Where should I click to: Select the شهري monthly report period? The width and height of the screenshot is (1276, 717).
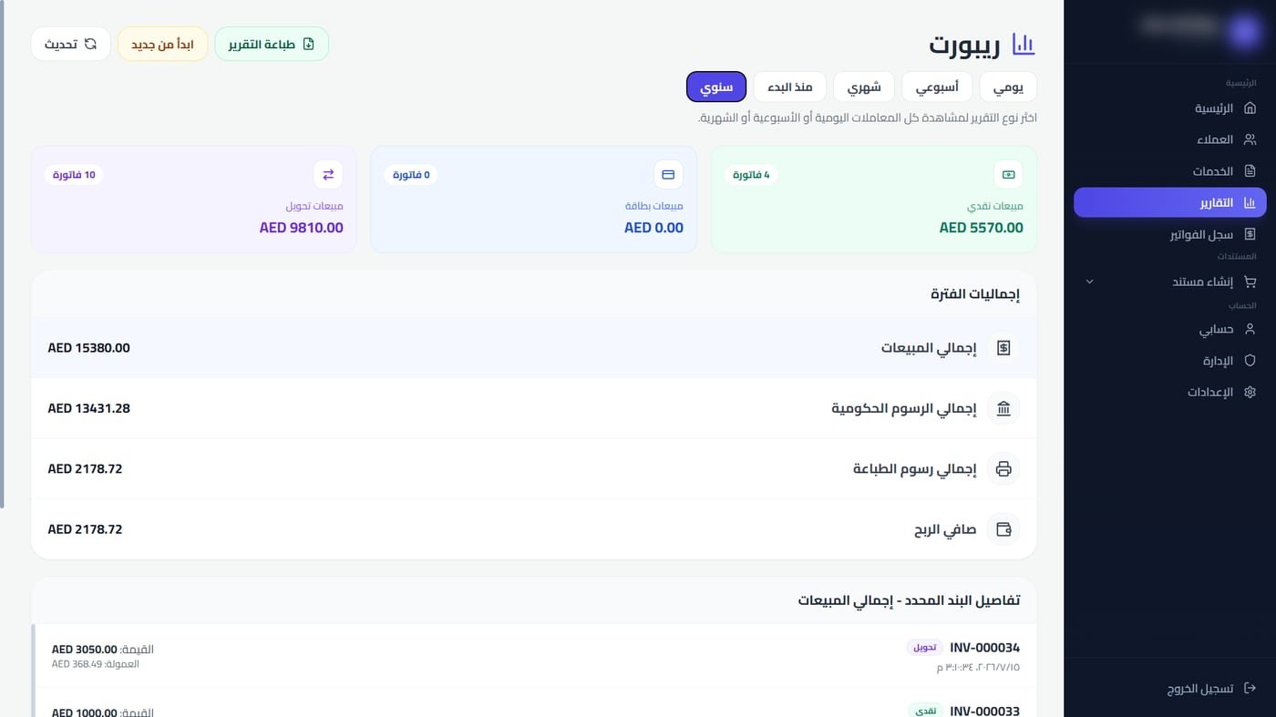point(864,87)
